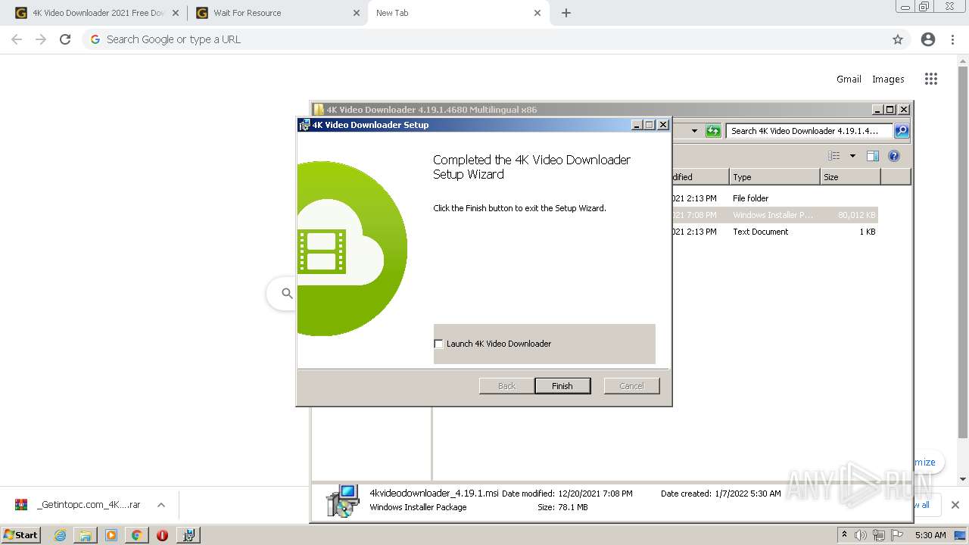Click the Google search magnifier icon
This screenshot has width=969, height=545.
coord(287,293)
